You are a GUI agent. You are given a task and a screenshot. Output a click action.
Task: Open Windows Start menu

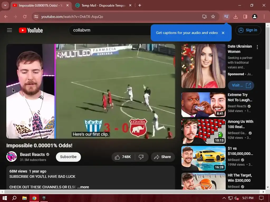[5, 198]
